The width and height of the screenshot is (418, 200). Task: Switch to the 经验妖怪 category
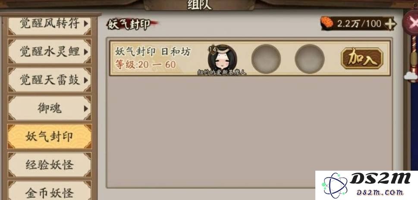[50, 165]
